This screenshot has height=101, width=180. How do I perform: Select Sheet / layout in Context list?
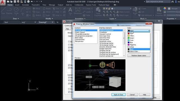point(86,32)
